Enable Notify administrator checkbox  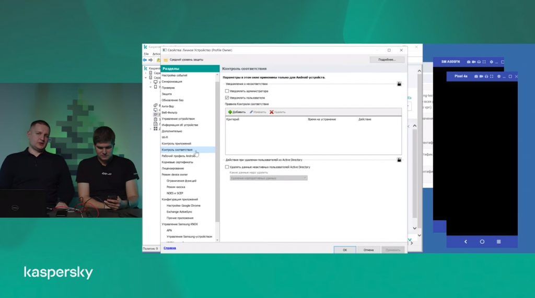(x=227, y=91)
